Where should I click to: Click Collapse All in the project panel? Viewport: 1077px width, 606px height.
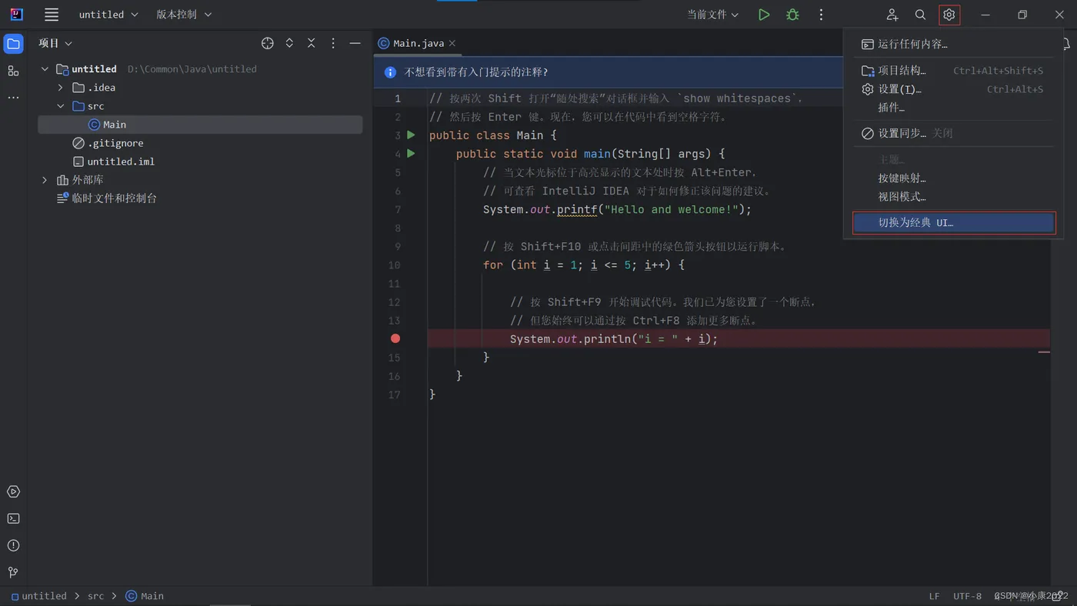click(x=312, y=44)
